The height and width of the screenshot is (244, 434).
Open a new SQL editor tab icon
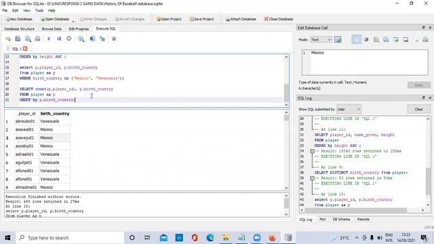pos(7,39)
